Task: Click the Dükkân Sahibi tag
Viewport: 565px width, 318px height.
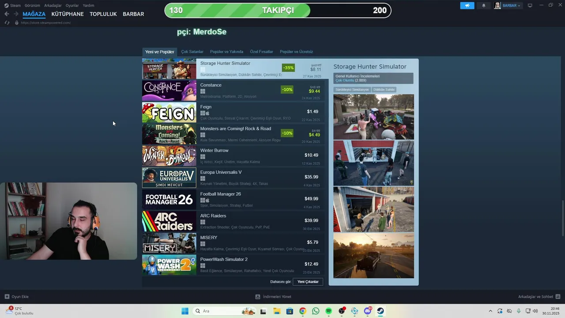Action: (384, 90)
